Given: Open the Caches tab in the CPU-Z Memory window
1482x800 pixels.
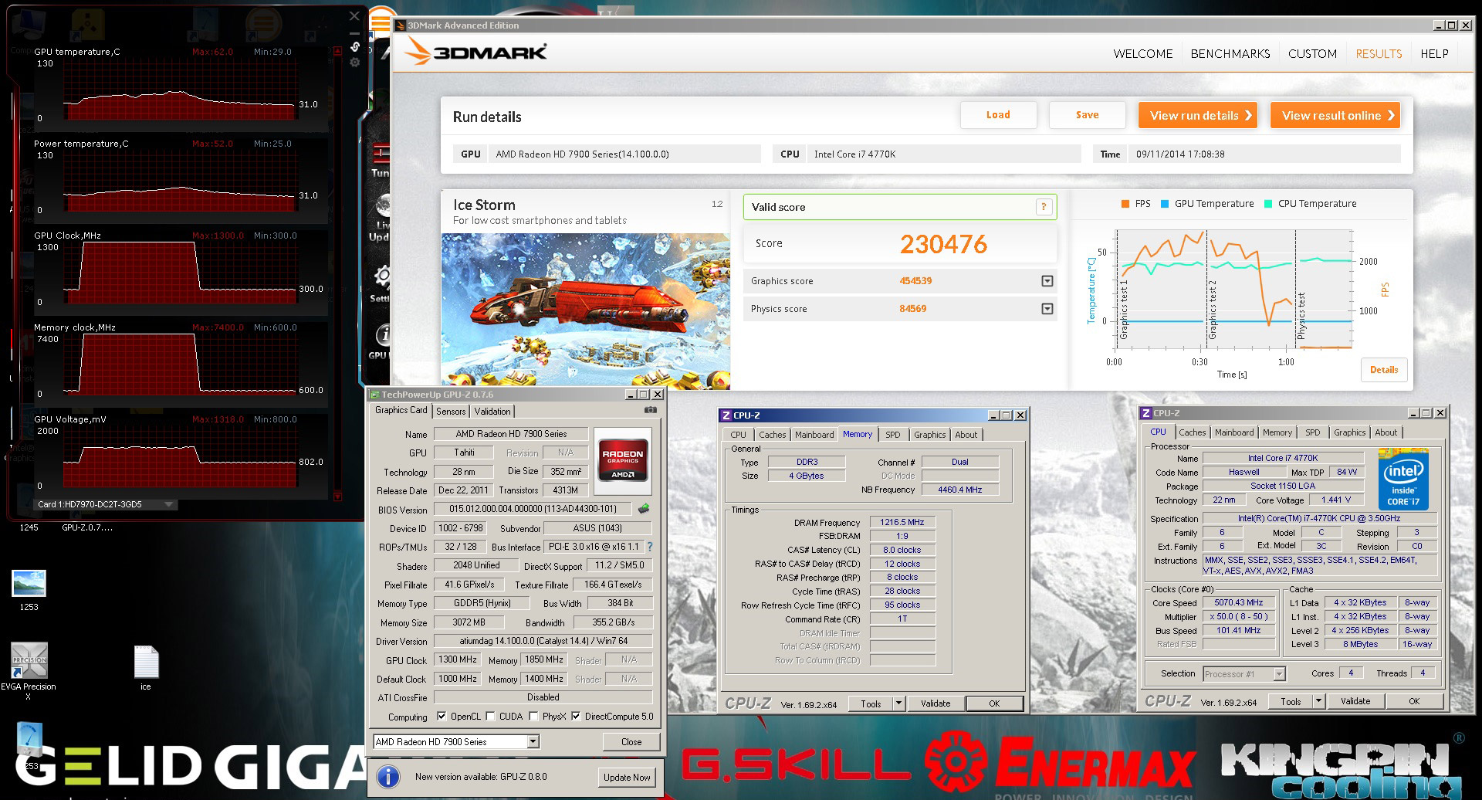Looking at the screenshot, I should click(772, 435).
